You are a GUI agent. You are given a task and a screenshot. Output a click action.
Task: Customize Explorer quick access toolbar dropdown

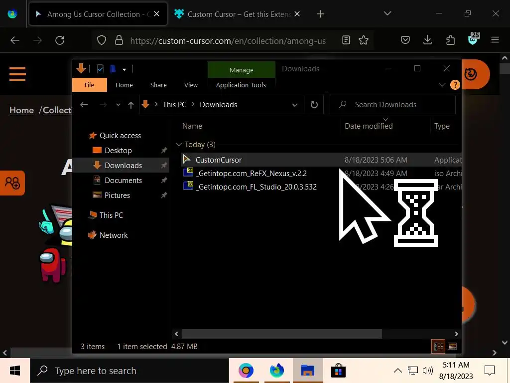tap(124, 69)
